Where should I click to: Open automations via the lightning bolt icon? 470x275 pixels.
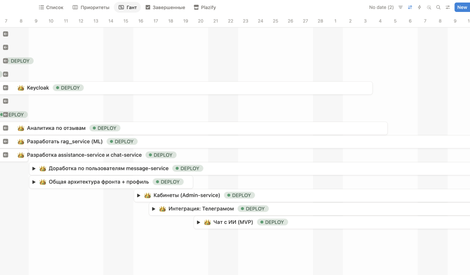419,7
